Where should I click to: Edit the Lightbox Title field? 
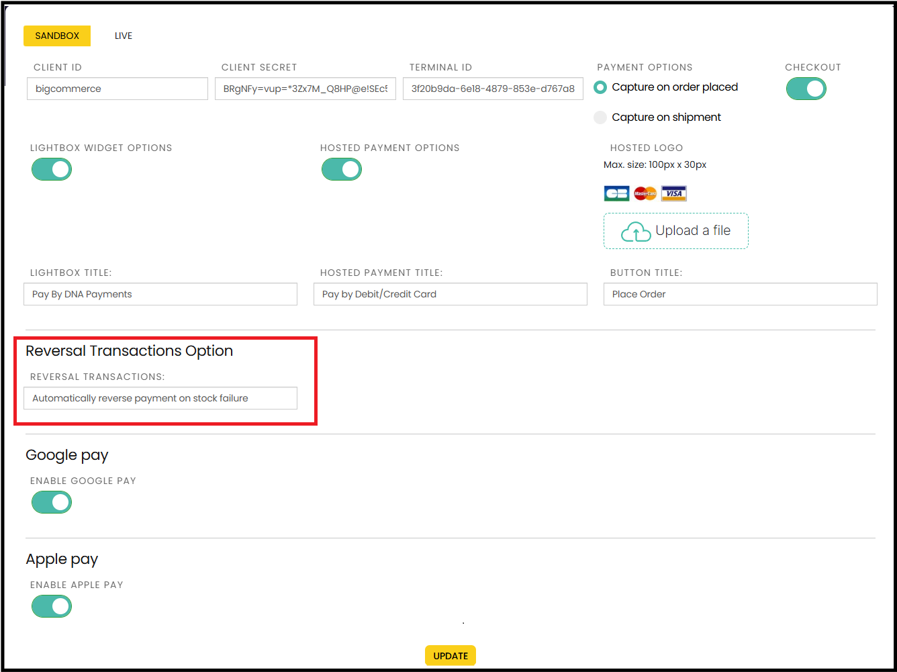[x=160, y=294]
